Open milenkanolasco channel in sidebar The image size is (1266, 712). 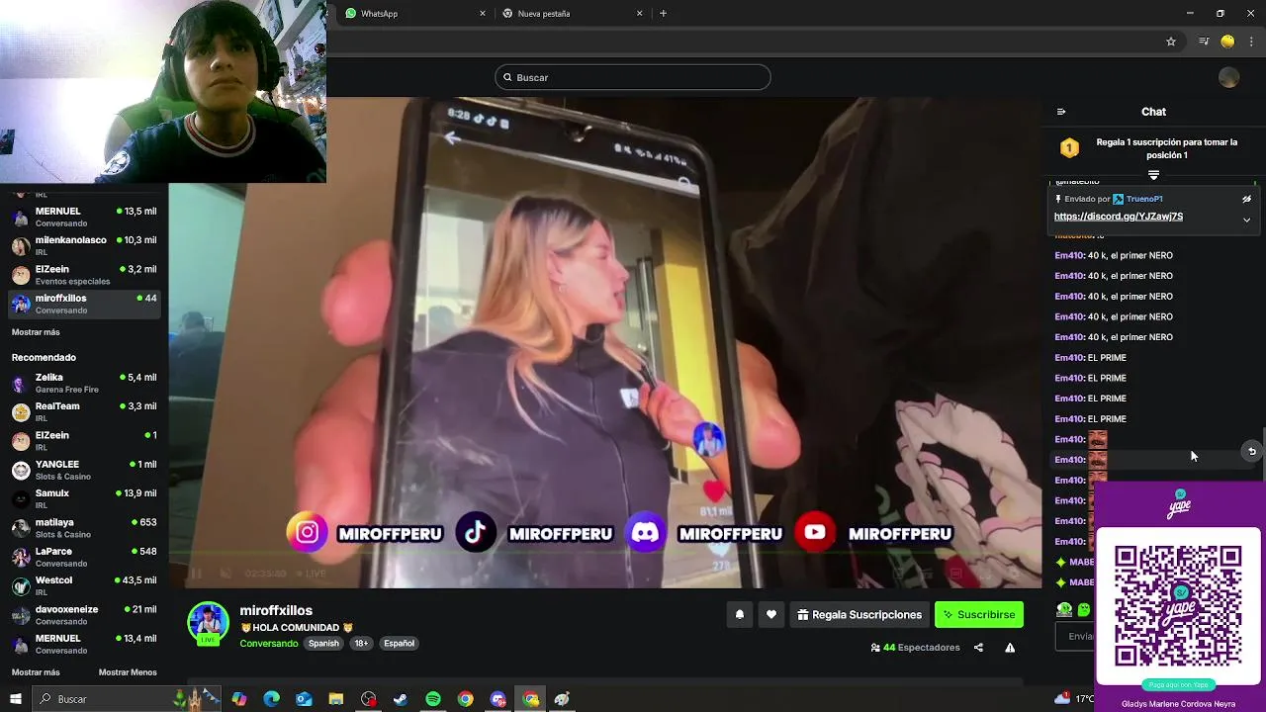(x=84, y=245)
